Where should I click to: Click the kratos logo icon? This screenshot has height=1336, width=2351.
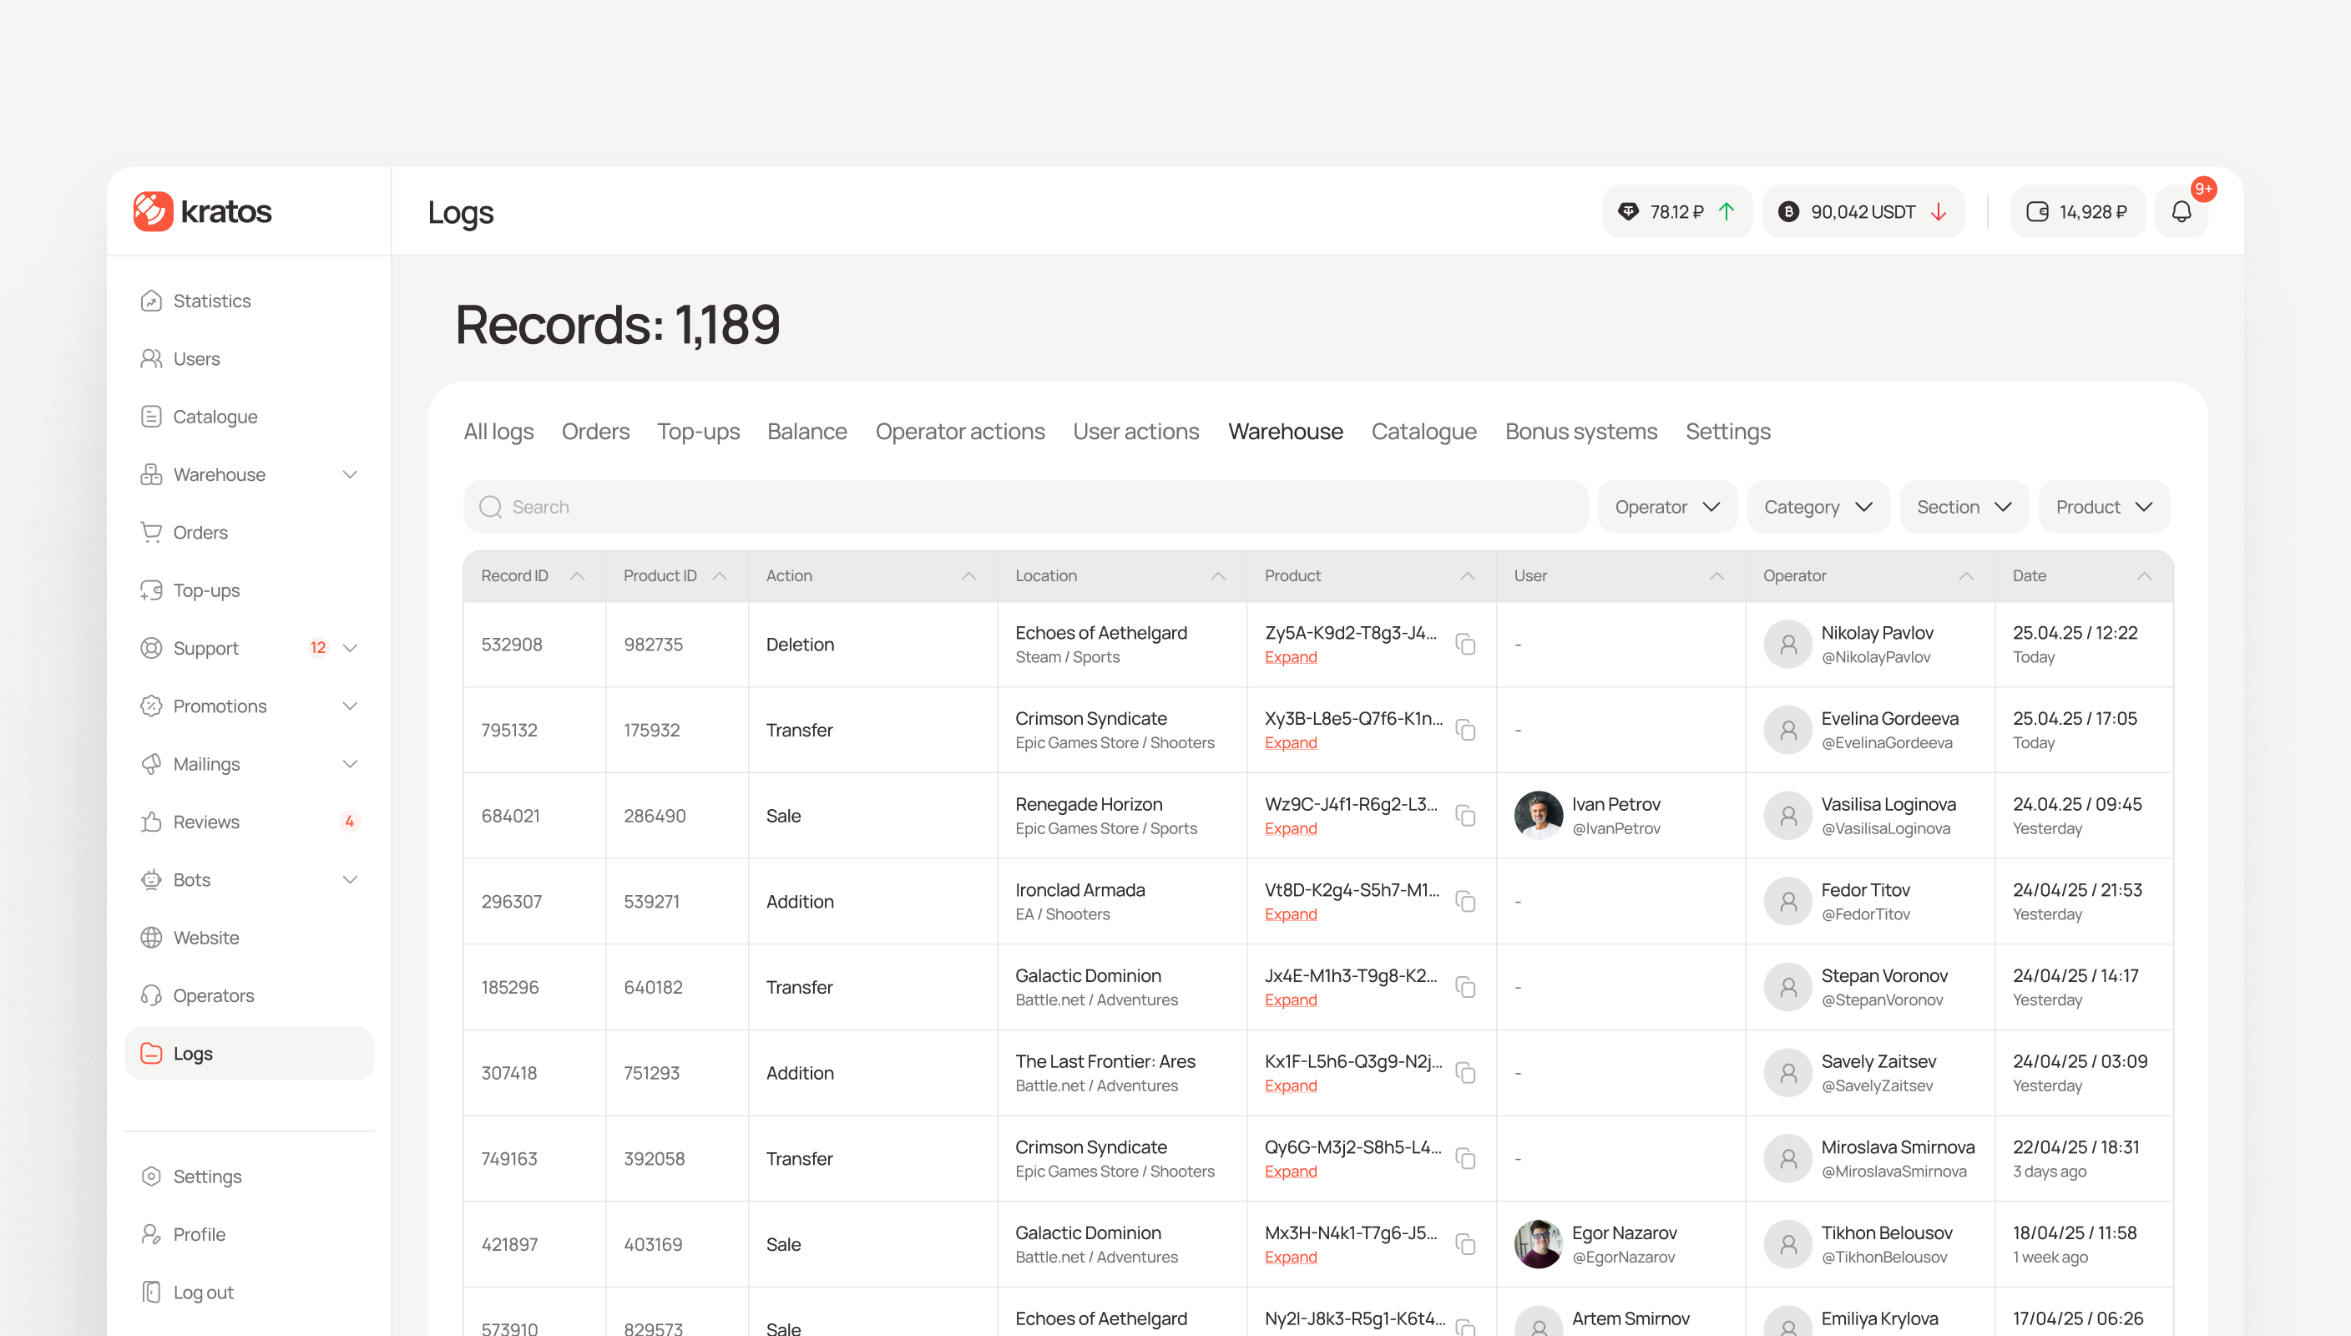coord(153,211)
